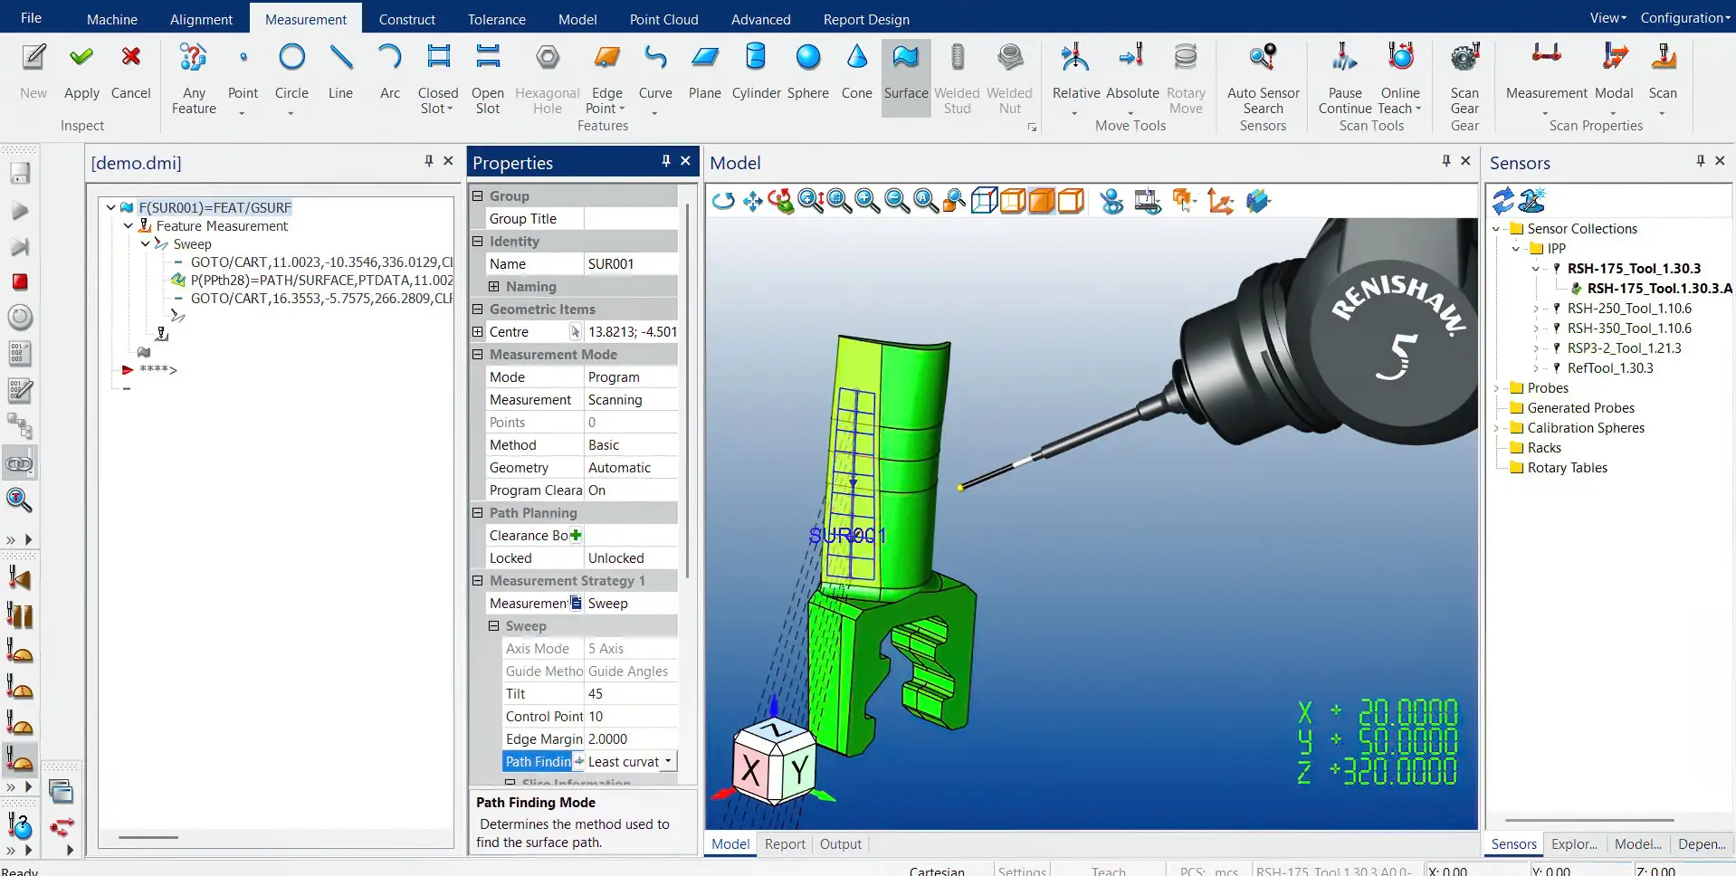
Task: Toggle Teach in the status bar
Action: [x=1109, y=870]
